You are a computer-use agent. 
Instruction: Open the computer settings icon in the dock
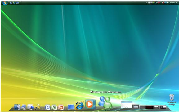tap(30, 107)
